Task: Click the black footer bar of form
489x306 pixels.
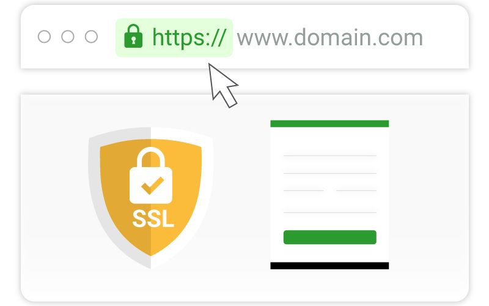Action: [x=329, y=266]
